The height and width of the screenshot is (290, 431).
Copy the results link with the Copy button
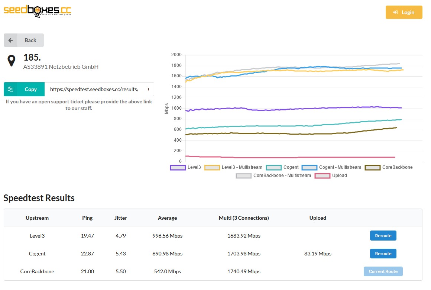tap(24, 89)
